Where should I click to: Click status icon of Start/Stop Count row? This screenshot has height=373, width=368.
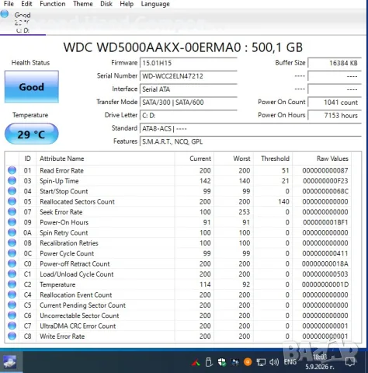[12, 191]
